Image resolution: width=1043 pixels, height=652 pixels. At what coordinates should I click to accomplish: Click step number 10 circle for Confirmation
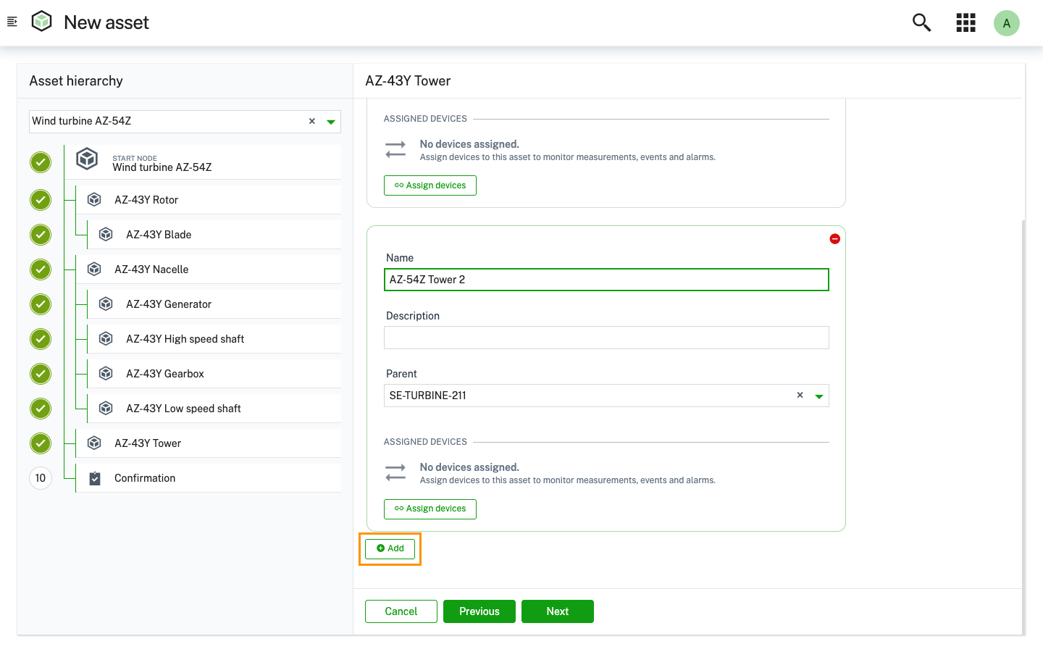[x=41, y=478]
